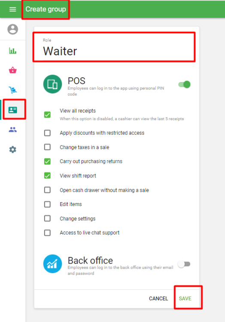Open the customers people icon

[13, 130]
